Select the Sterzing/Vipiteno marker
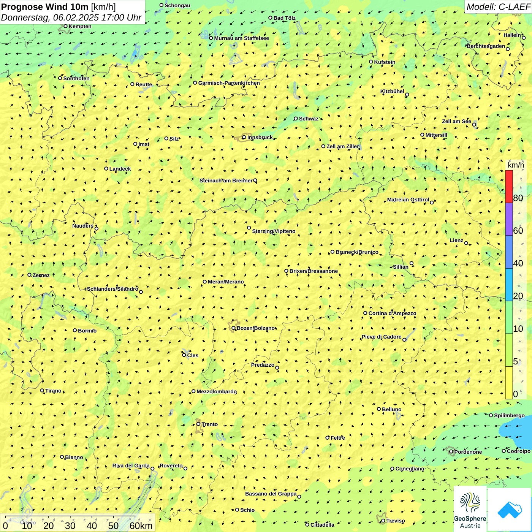The width and height of the screenshot is (532, 532). click(249, 228)
